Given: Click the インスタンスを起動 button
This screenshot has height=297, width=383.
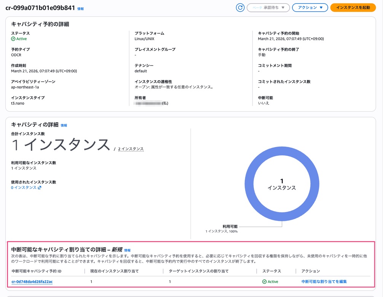Looking at the screenshot, I should point(353,8).
